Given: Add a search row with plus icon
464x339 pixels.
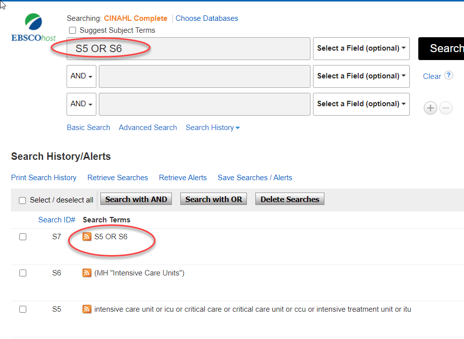Looking at the screenshot, I should pos(430,108).
